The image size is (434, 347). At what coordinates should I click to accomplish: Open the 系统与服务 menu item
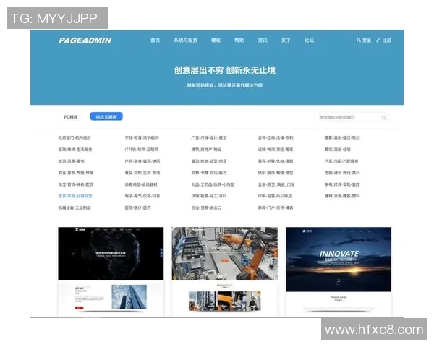click(185, 40)
